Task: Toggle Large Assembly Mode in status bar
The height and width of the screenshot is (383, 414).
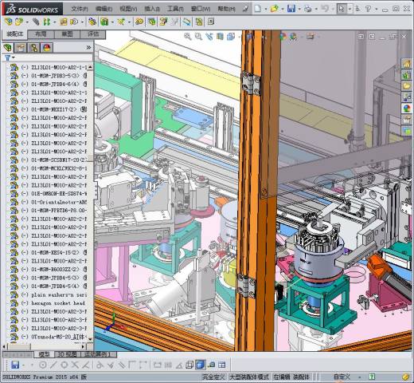Action: tap(249, 377)
